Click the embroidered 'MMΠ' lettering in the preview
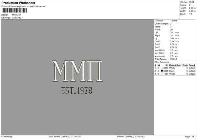197x139 pixels. pyautogui.click(x=77, y=71)
